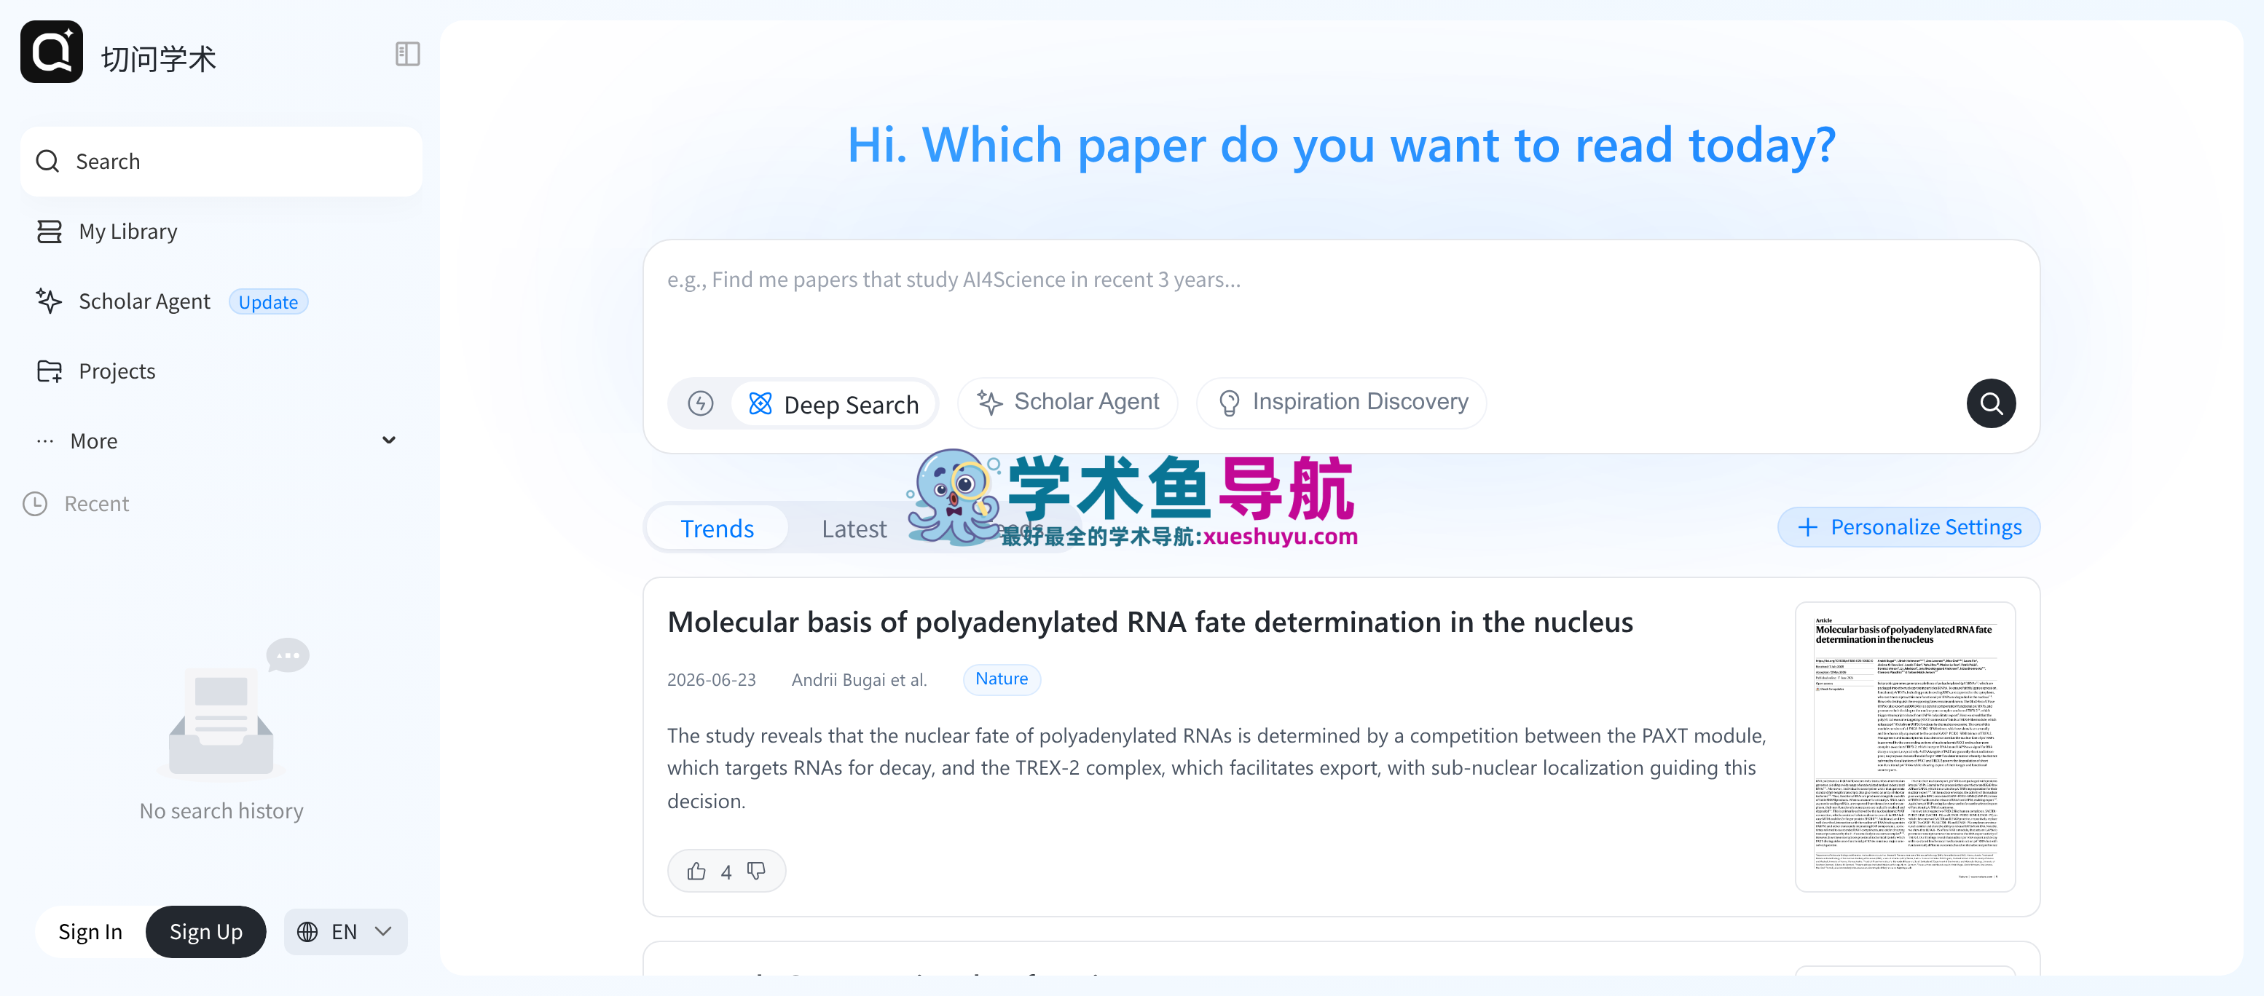Open the polyadenylated RNA paper title
The image size is (2264, 996).
1149,622
